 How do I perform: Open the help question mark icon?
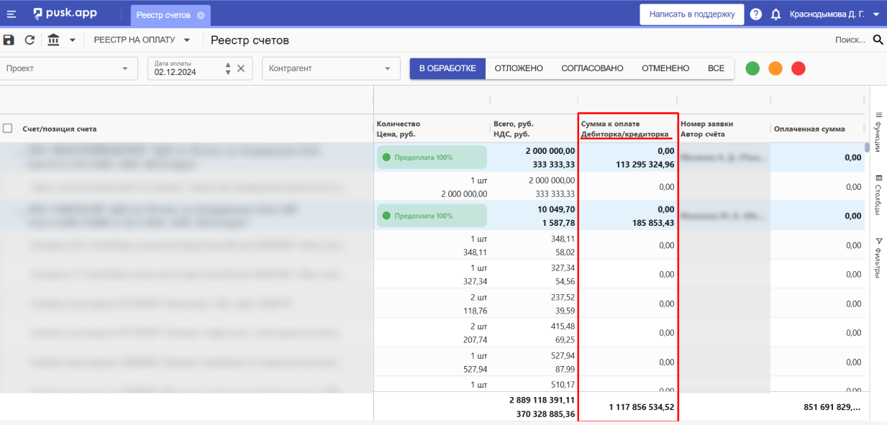coord(755,14)
